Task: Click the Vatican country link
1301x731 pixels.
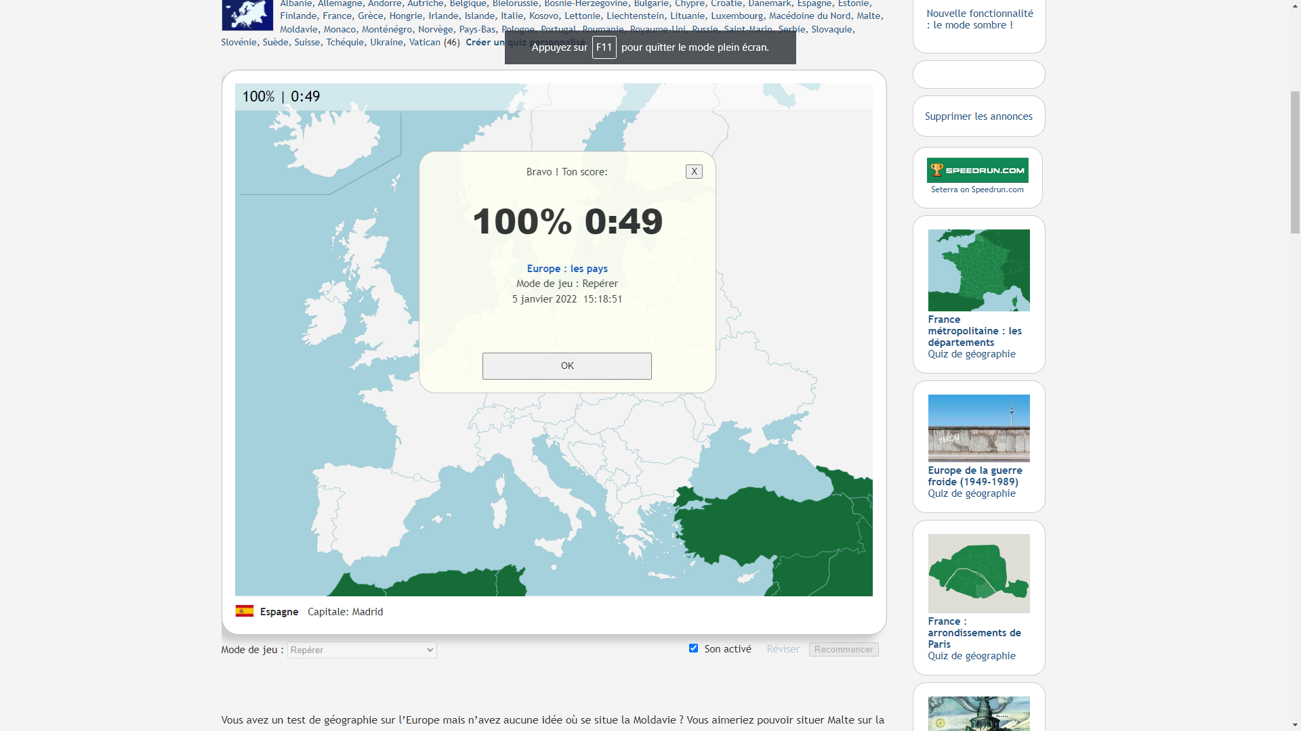Action: tap(424, 42)
